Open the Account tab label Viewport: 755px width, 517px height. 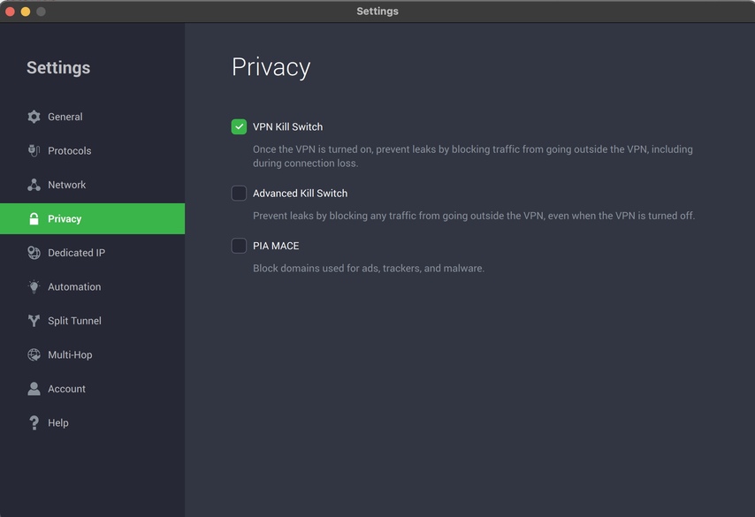point(67,389)
